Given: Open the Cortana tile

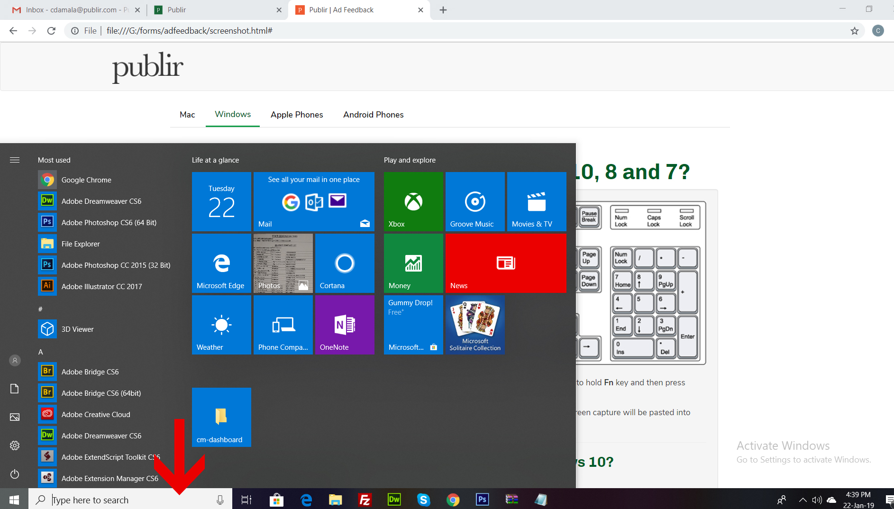Looking at the screenshot, I should 345,263.
